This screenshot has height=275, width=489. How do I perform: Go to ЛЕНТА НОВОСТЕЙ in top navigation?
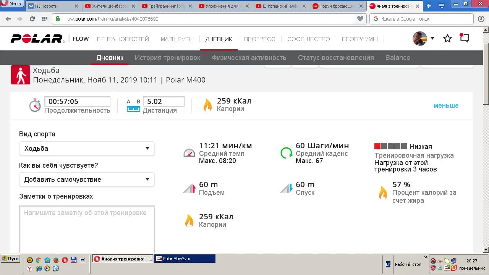click(123, 39)
